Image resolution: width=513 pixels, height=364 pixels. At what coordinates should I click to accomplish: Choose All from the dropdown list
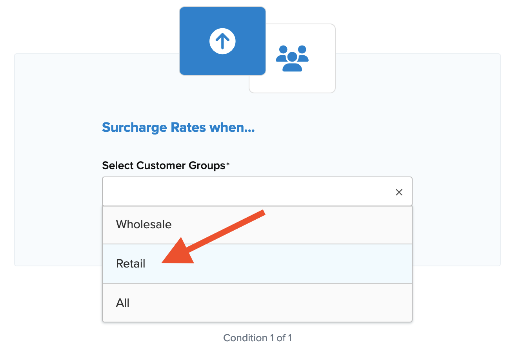coord(257,303)
